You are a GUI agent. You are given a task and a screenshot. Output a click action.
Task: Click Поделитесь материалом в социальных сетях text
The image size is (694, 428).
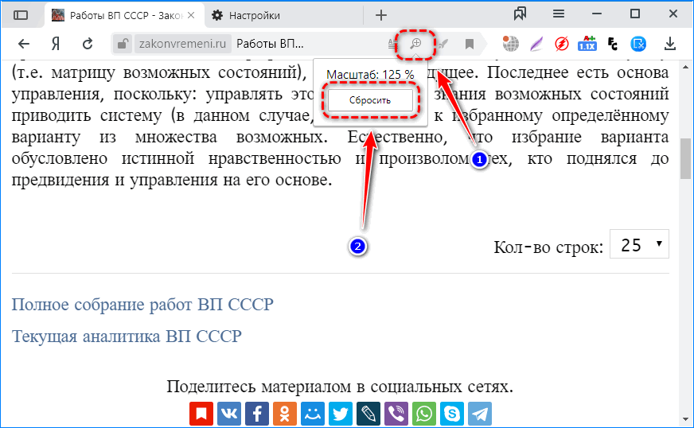[340, 387]
